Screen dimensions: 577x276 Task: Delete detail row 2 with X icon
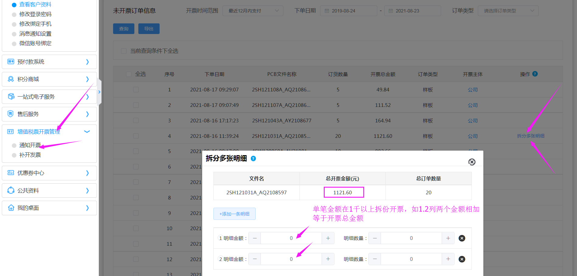tap(462, 259)
